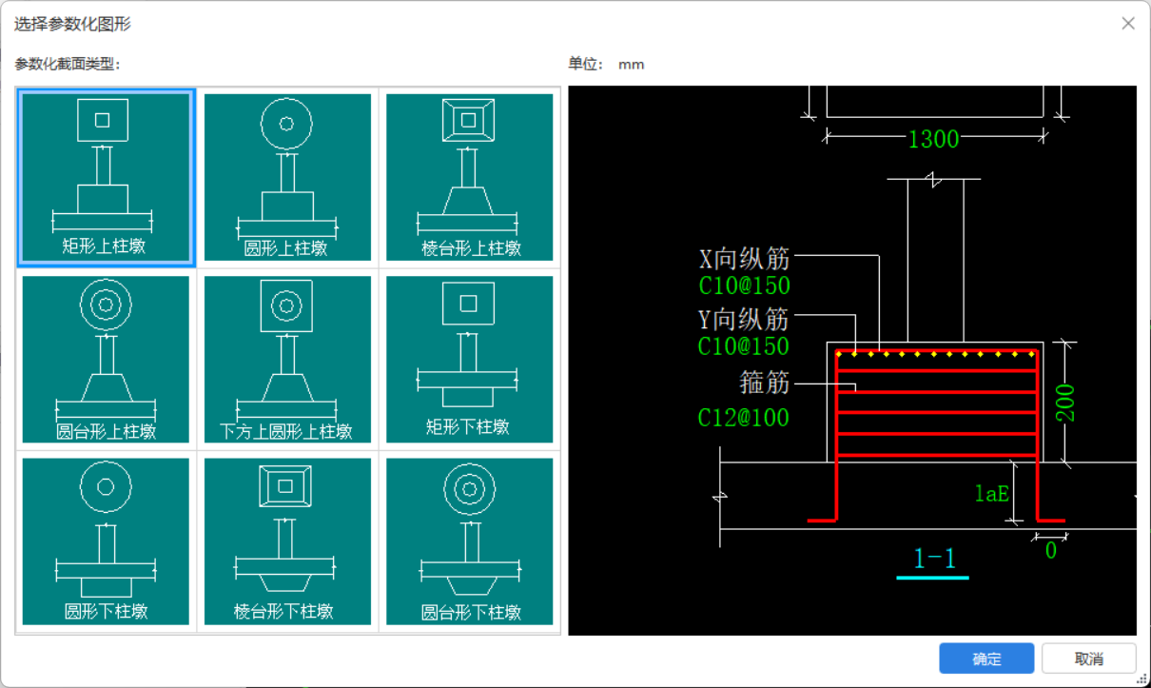Select the 棱台形下柱墩 section thumbnail
Viewport: 1151px width, 688px height.
point(287,541)
